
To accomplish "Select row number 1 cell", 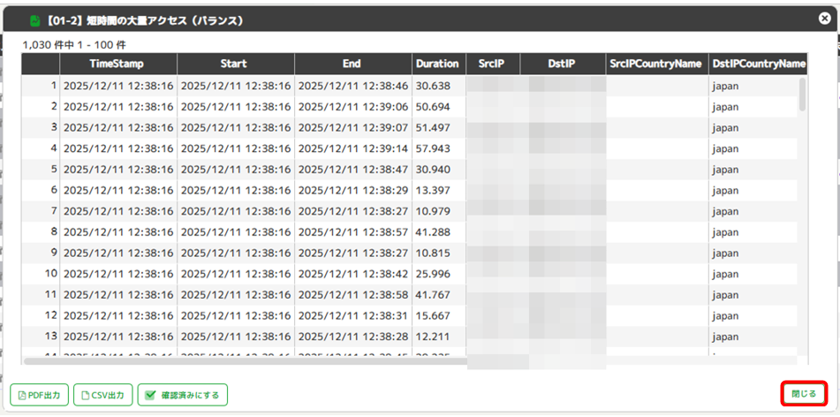I will coord(41,86).
